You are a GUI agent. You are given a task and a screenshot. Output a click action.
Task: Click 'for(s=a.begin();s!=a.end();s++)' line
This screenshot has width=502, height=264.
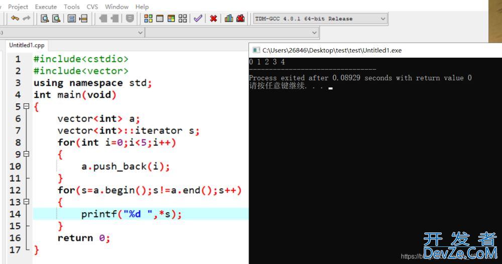[x=149, y=190]
